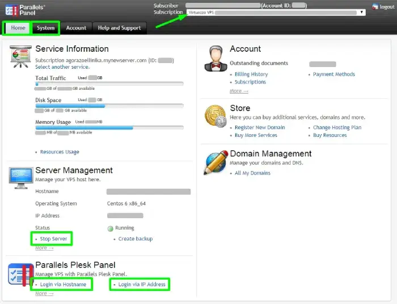This screenshot has height=304, width=397.
Task: Click More link under Parallels Plesk Panel
Action: pyautogui.click(x=44, y=294)
